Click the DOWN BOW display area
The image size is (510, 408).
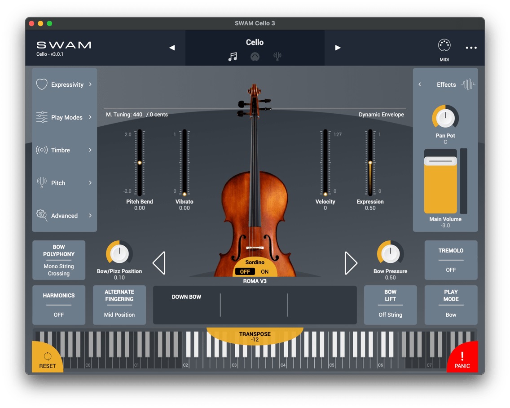click(255, 305)
